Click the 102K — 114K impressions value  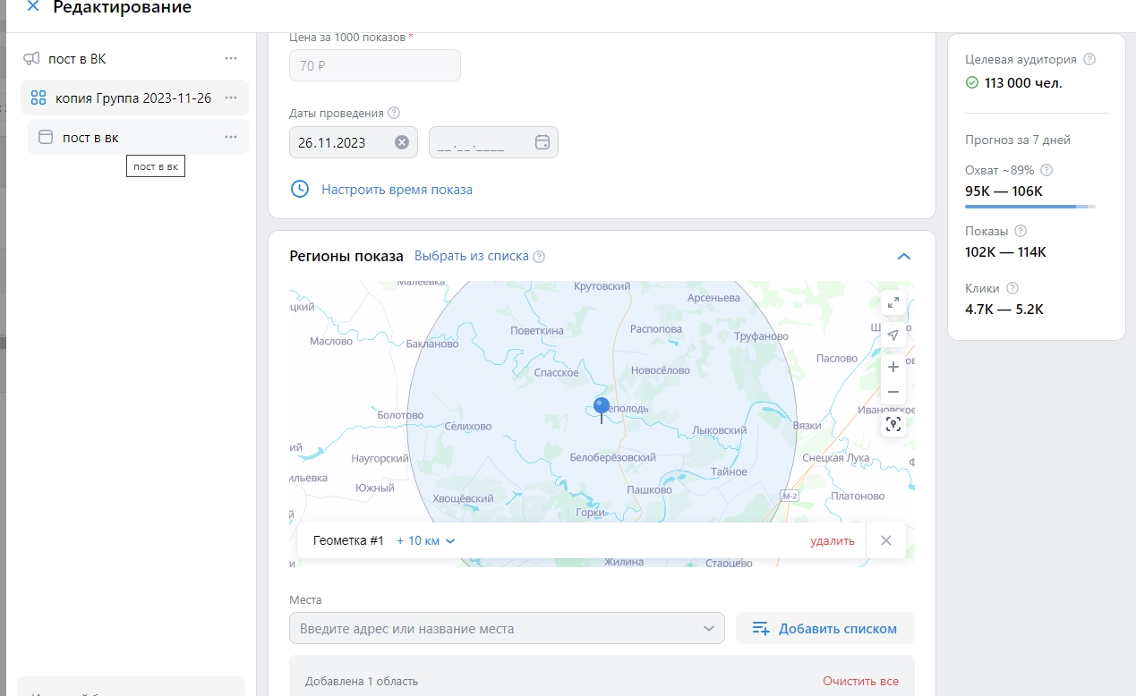1005,251
